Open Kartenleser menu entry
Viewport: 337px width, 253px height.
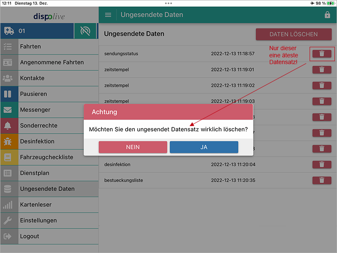[x=49, y=205]
